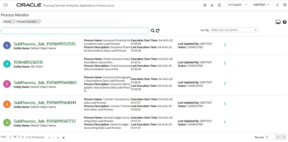Image resolution: width=288 pixels, height=142 pixels.
Task: Open the application grid icon in header
Action: pos(205,5)
